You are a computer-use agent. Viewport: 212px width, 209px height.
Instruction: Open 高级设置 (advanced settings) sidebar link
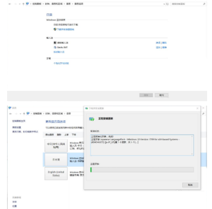[x=16, y=127]
